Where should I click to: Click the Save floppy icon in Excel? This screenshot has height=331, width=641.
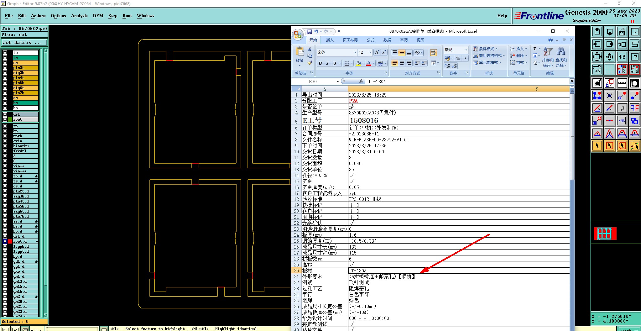(x=309, y=31)
